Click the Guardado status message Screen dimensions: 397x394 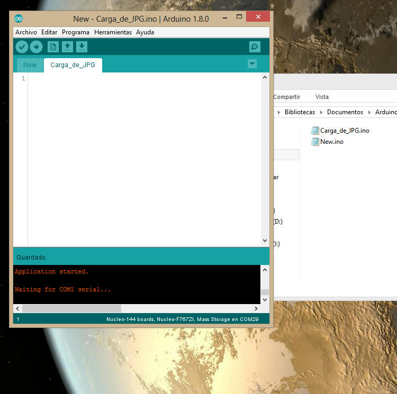(x=32, y=258)
